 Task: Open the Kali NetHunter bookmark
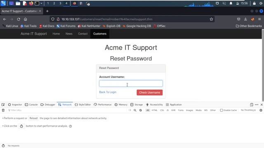pos(89,26)
